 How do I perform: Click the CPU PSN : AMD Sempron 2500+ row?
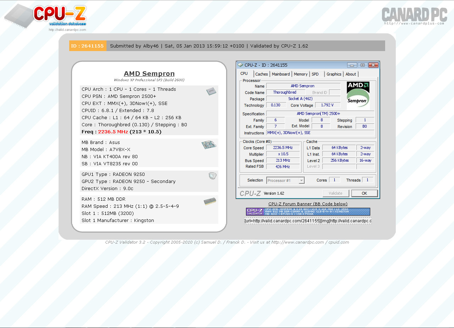click(149, 96)
